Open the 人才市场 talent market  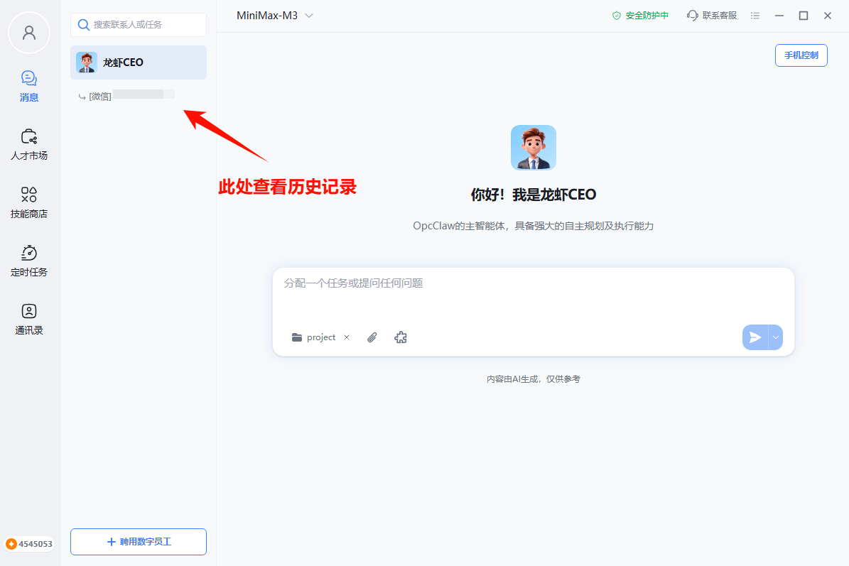(x=29, y=145)
